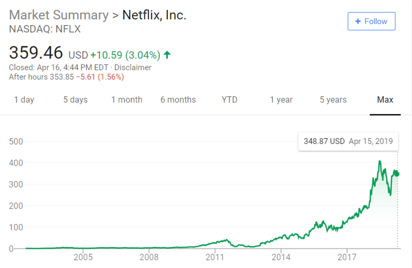Click the 348.87 USD price tooltip
This screenshot has height=268, width=412.
click(x=348, y=141)
